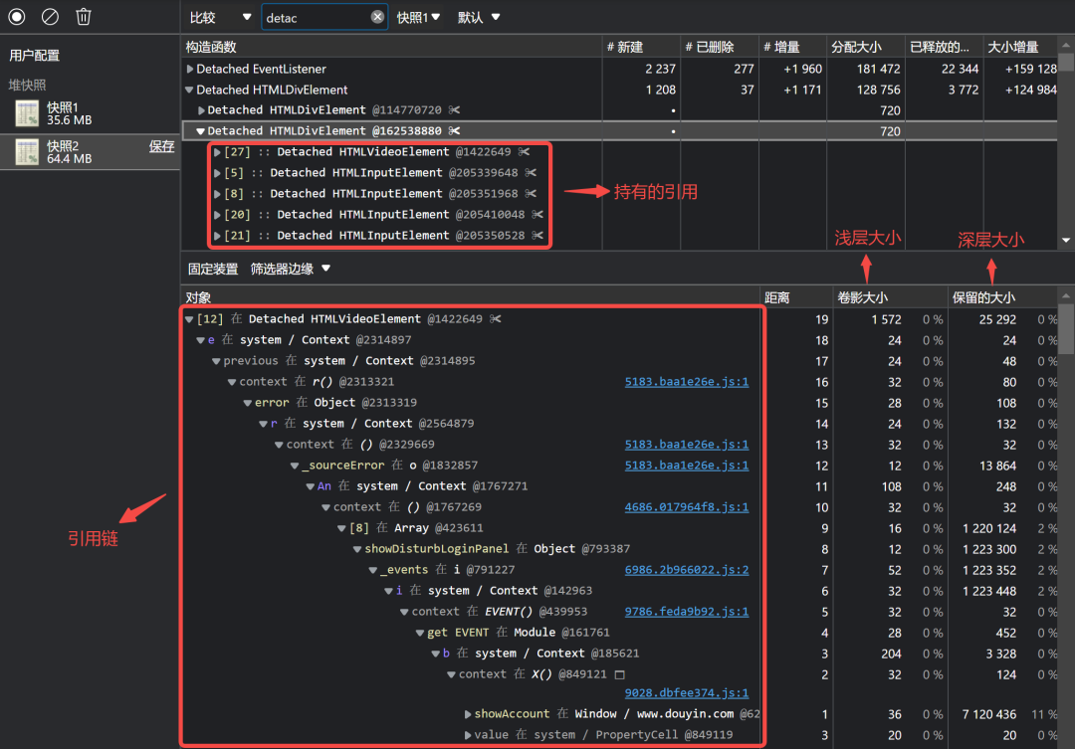This screenshot has height=749, width=1075.
Task: Click scissors icon in the [12] retainers row
Action: tap(495, 319)
